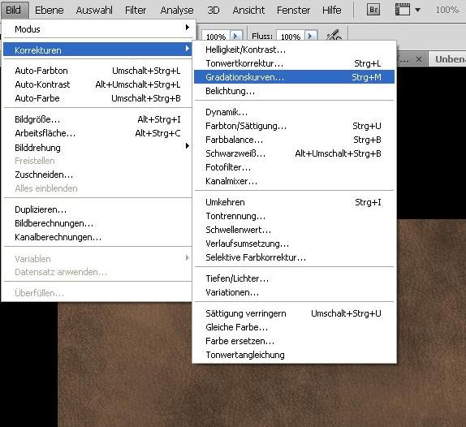Open Arbeitsfläche dialog

click(97, 133)
